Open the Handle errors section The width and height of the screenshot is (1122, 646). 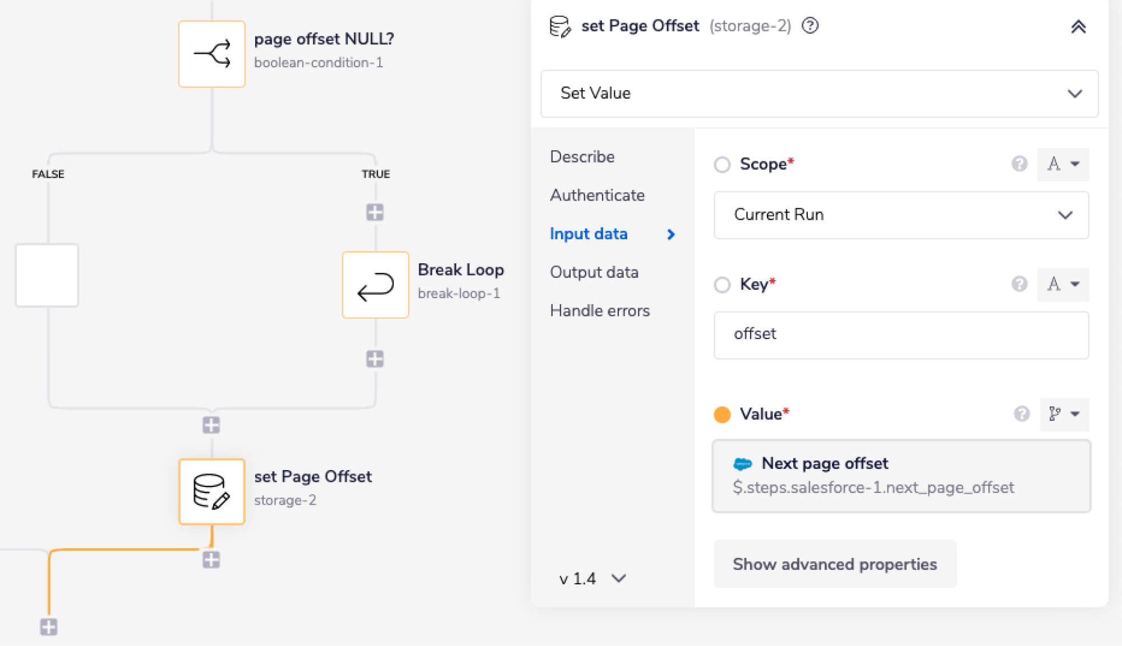tap(600, 310)
